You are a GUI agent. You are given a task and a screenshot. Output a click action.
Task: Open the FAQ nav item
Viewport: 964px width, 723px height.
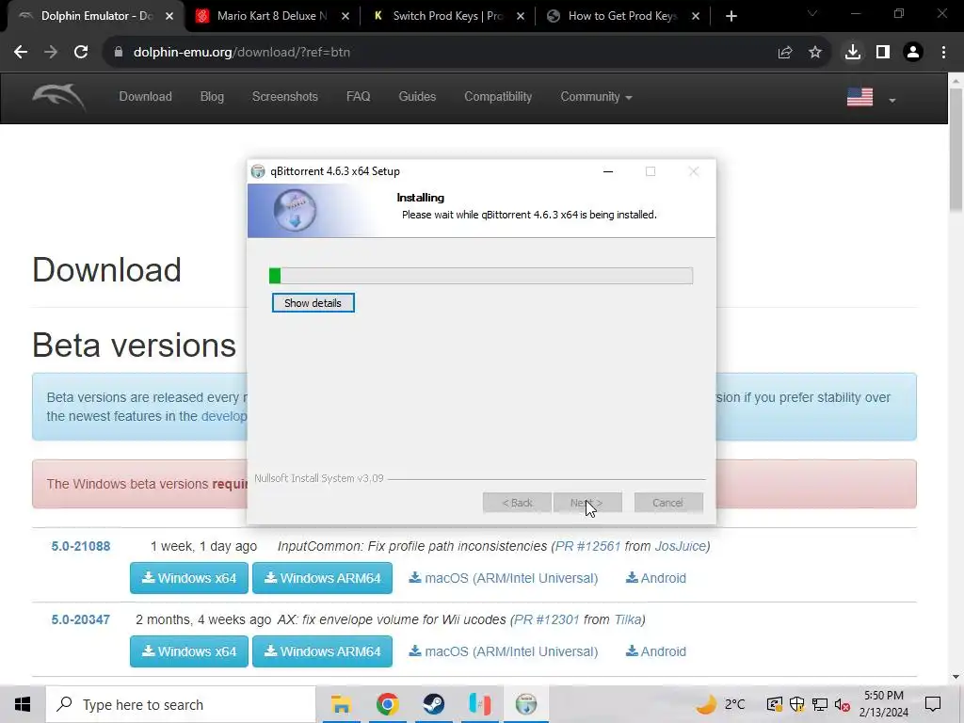359,97
